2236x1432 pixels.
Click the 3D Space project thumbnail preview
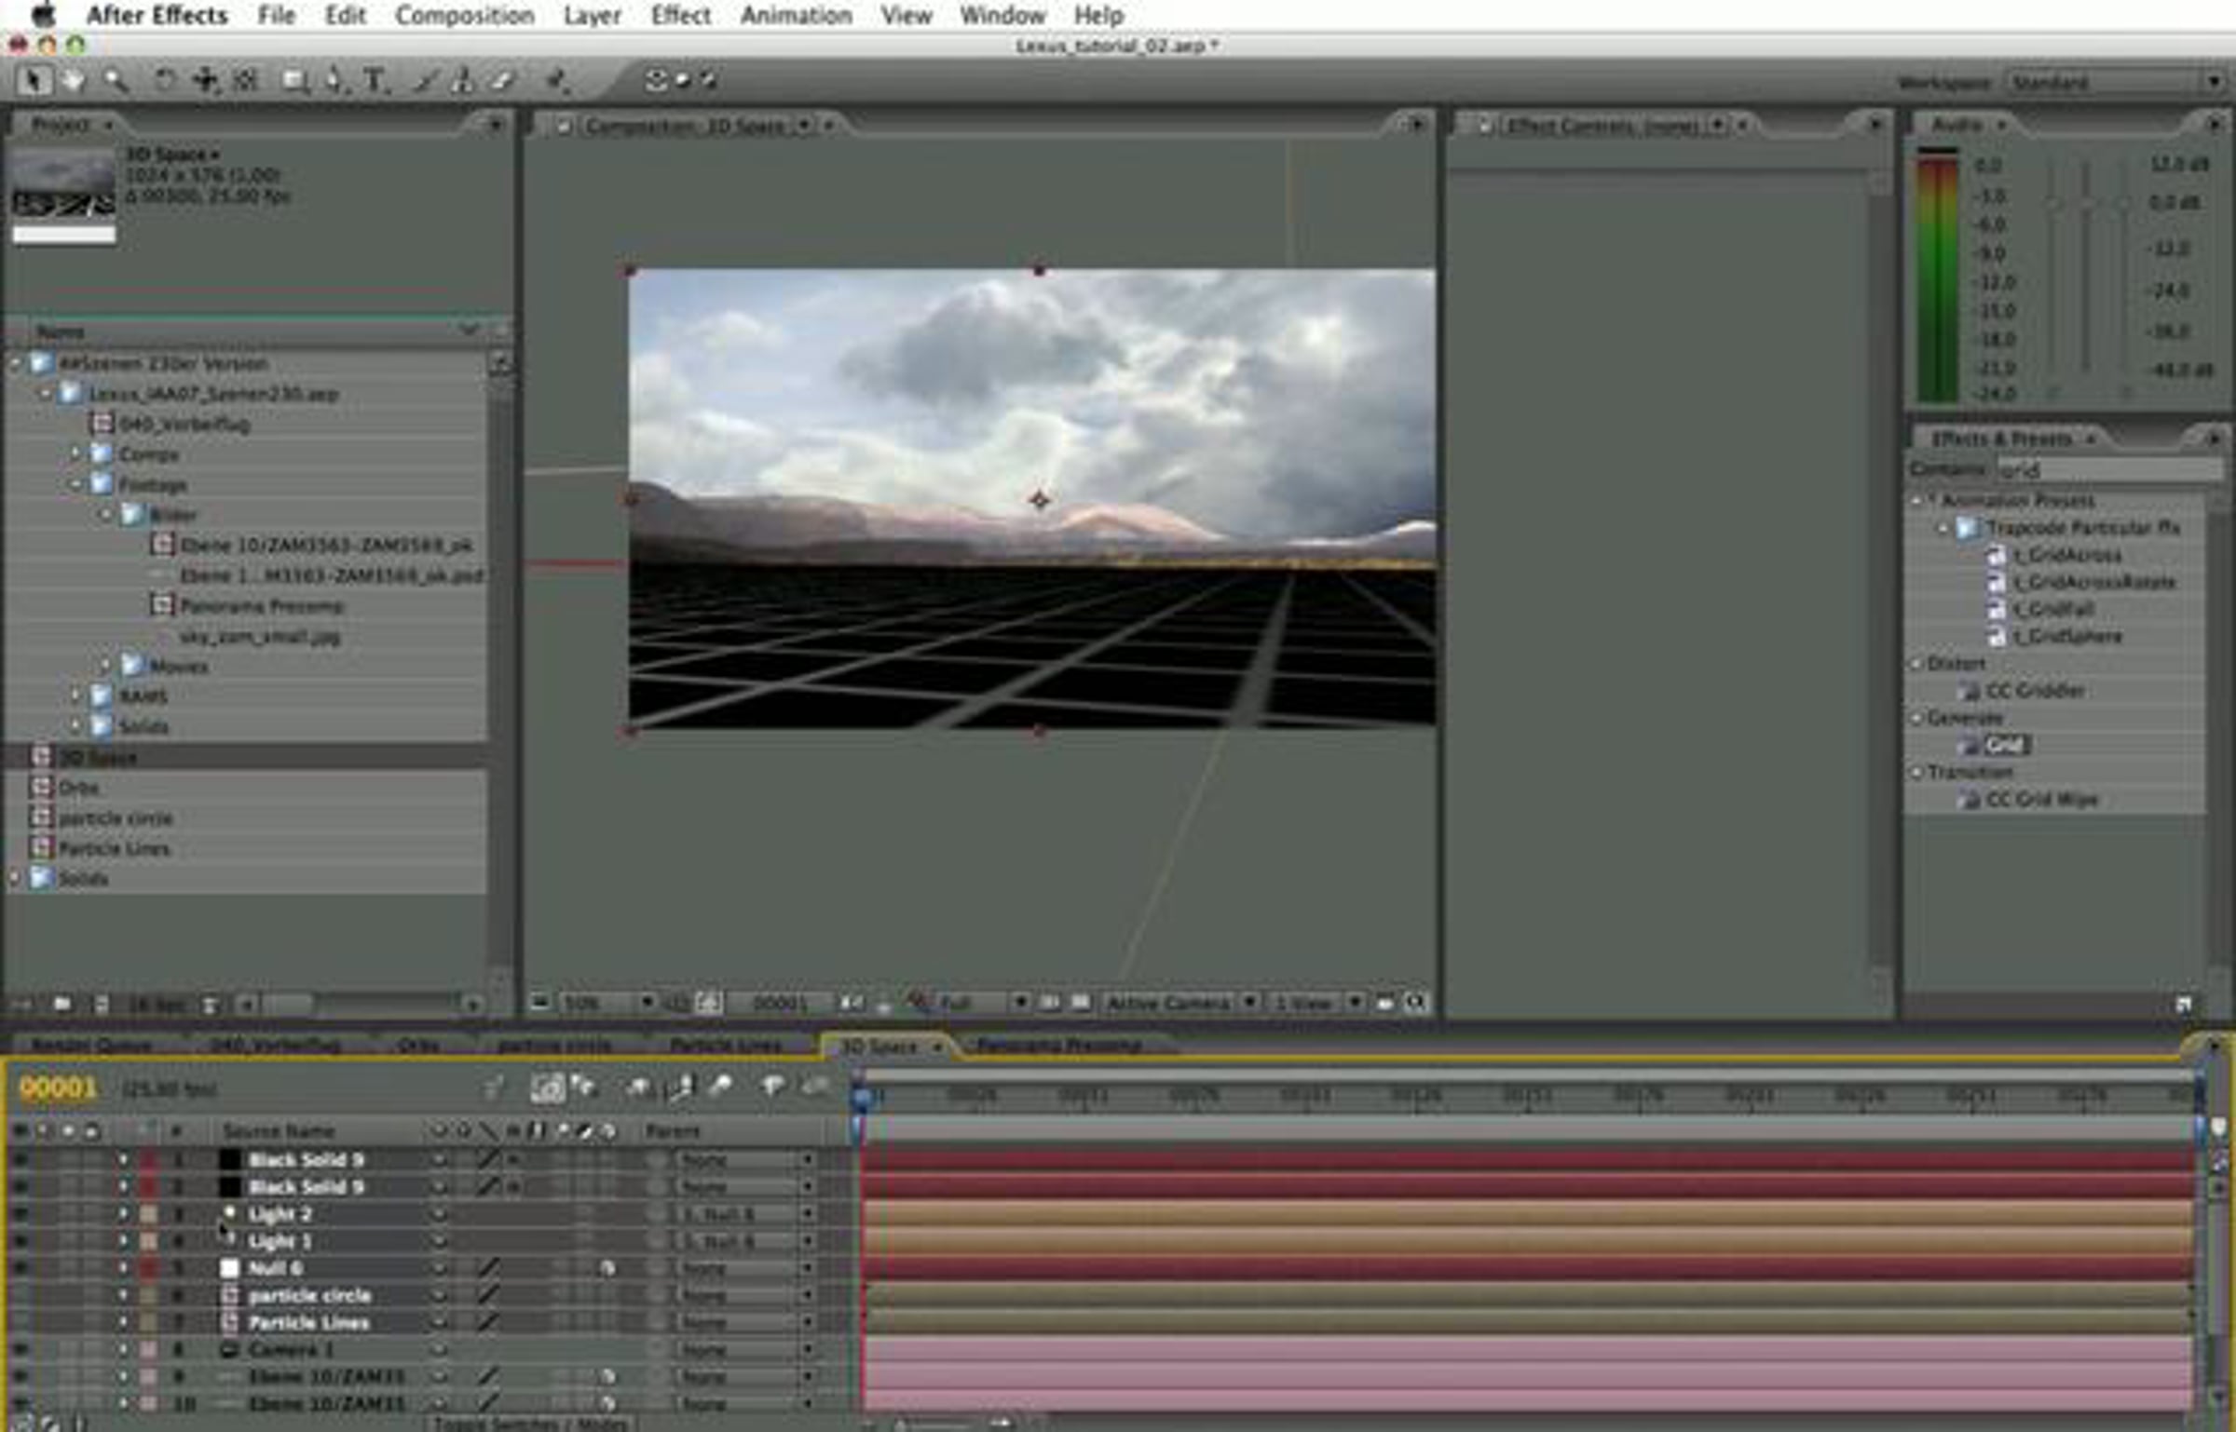coord(63,184)
